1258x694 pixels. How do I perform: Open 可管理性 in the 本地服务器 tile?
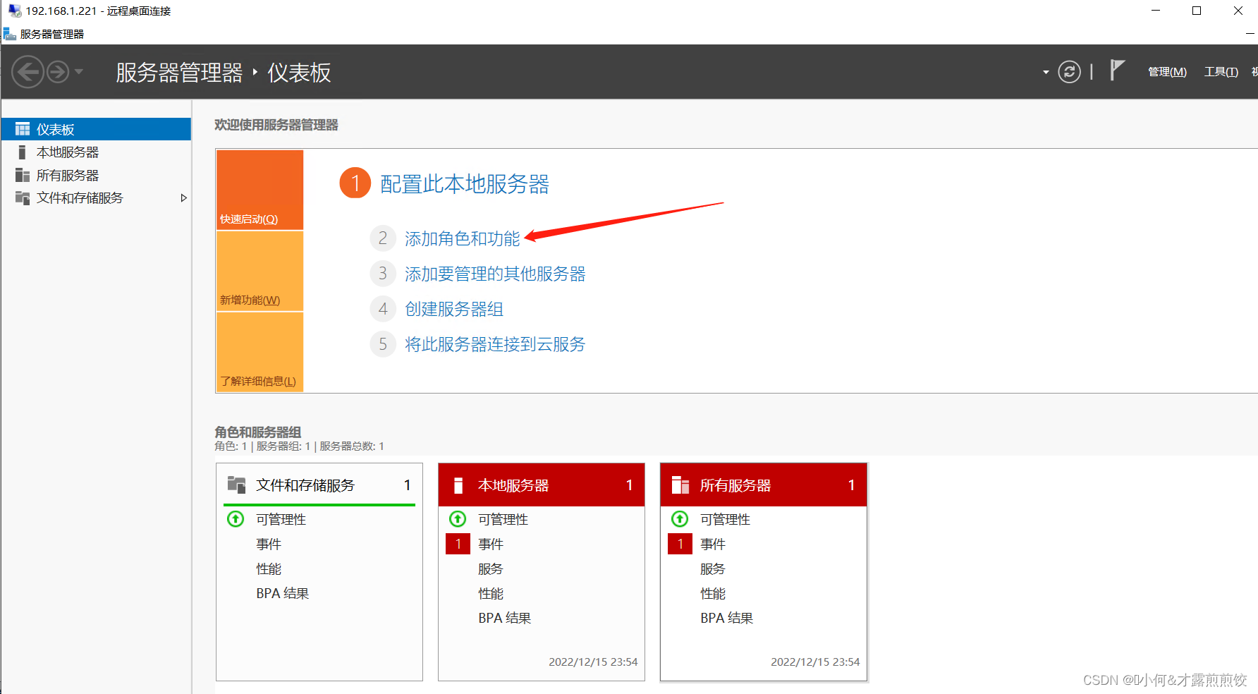click(x=503, y=520)
